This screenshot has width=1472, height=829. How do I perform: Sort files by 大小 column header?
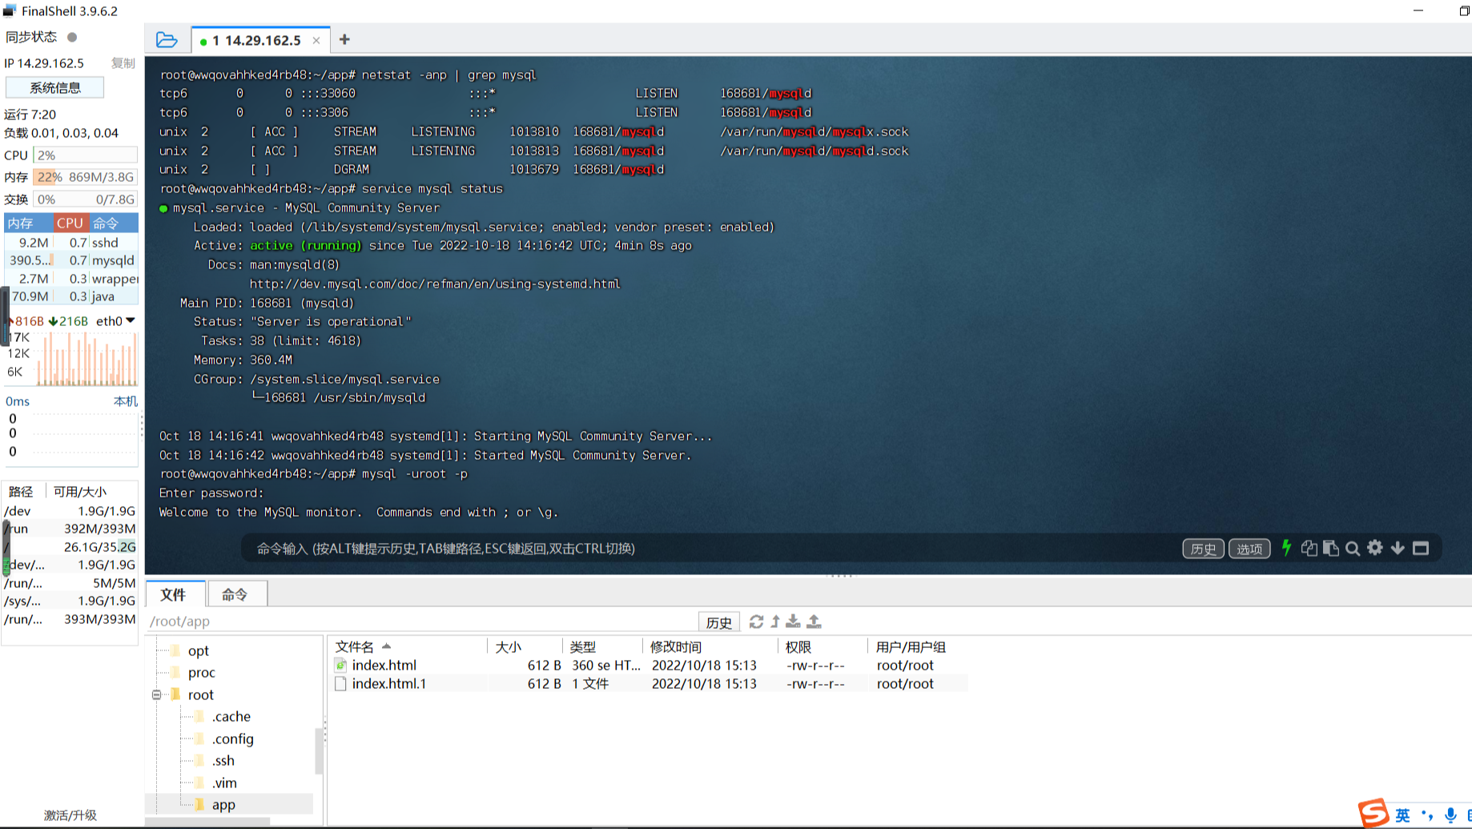[x=525, y=646]
